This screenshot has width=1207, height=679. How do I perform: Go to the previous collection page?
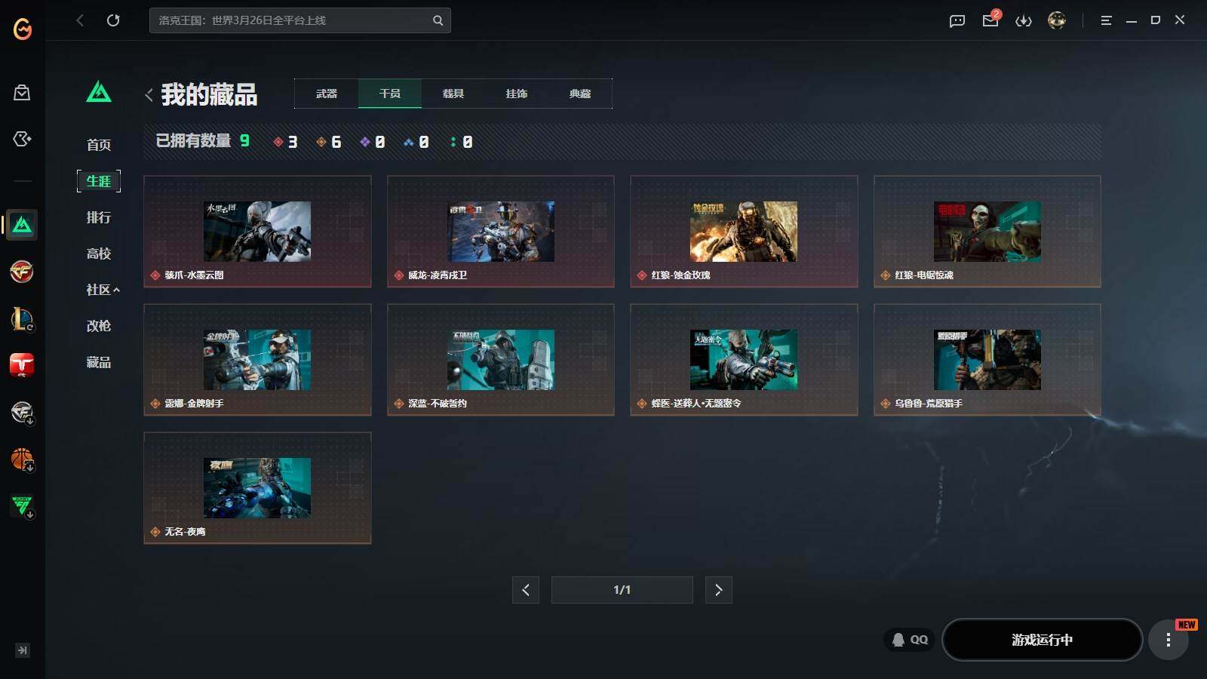526,590
